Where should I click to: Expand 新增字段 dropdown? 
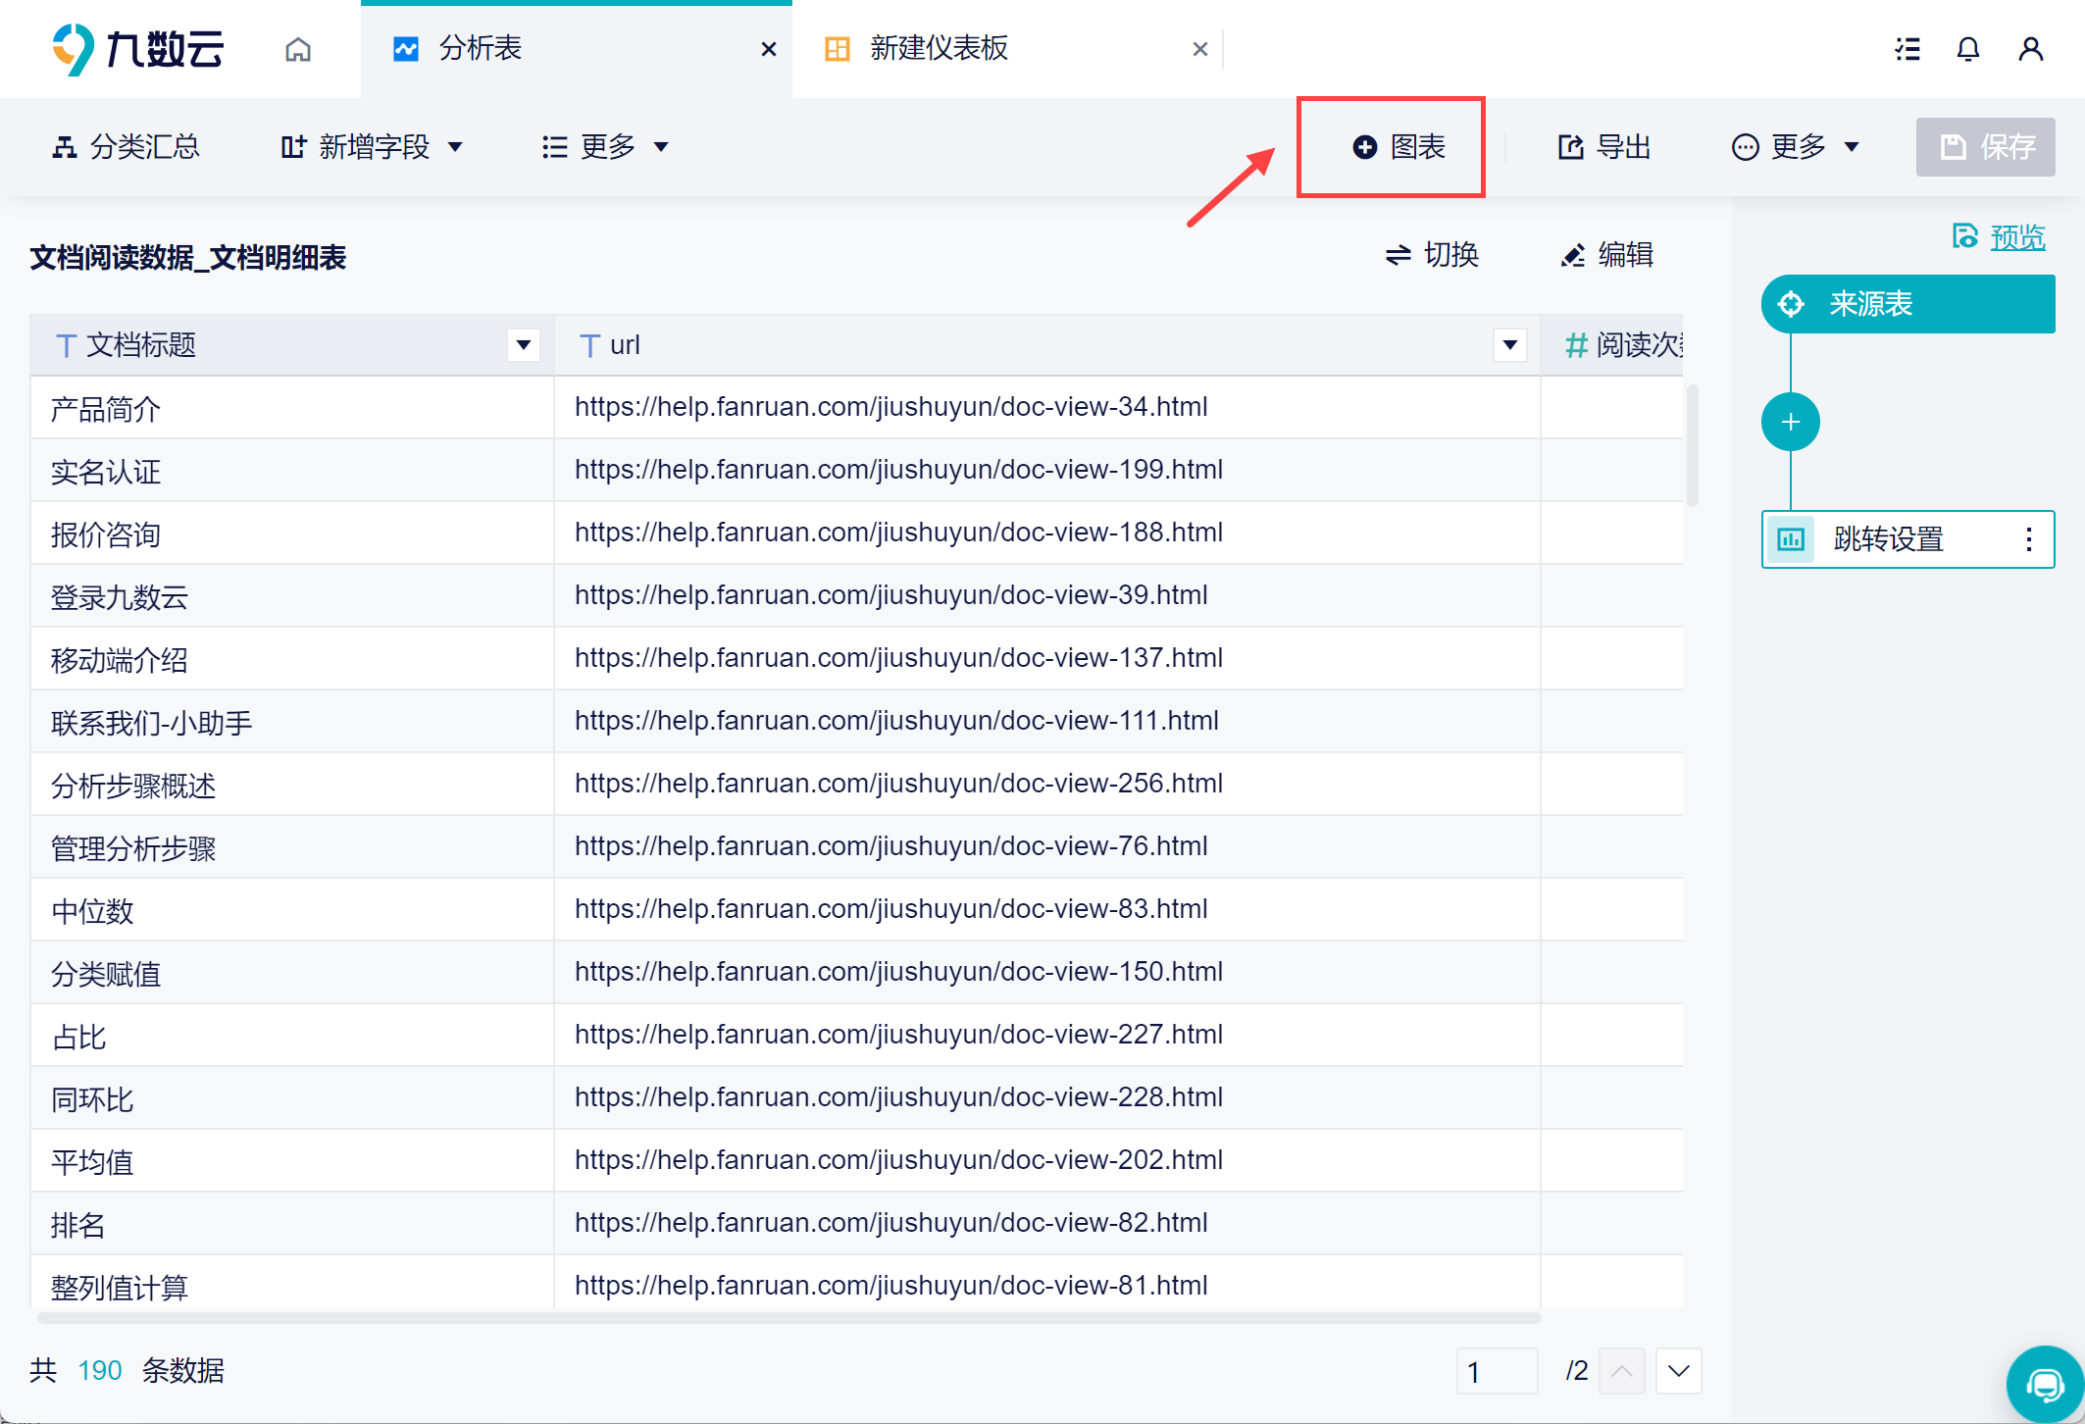(x=371, y=147)
